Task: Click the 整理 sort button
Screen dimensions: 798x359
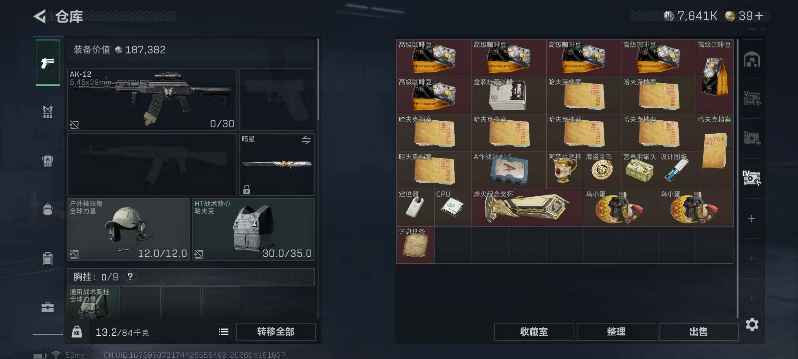Action: [616, 332]
